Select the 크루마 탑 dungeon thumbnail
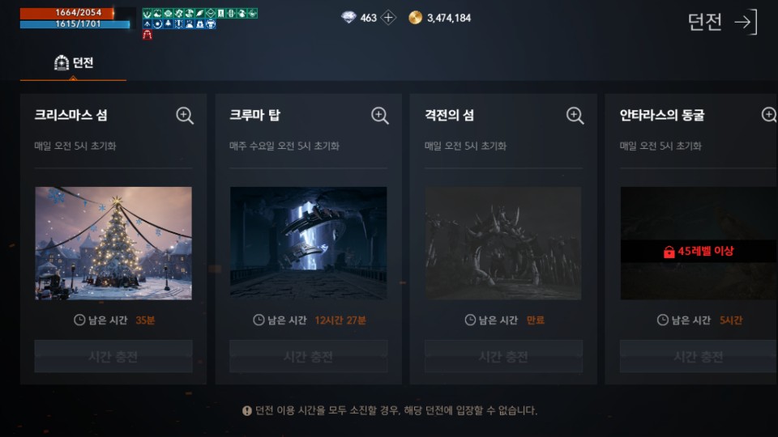The image size is (778, 437). click(308, 243)
